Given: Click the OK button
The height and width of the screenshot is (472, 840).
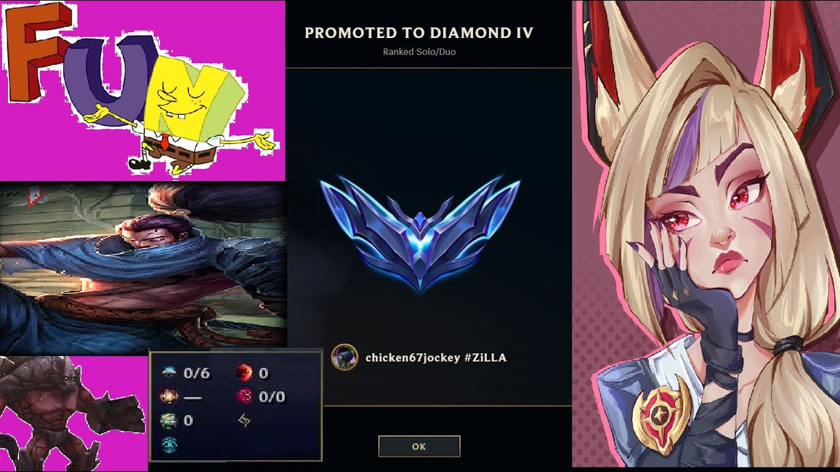Looking at the screenshot, I should (419, 446).
